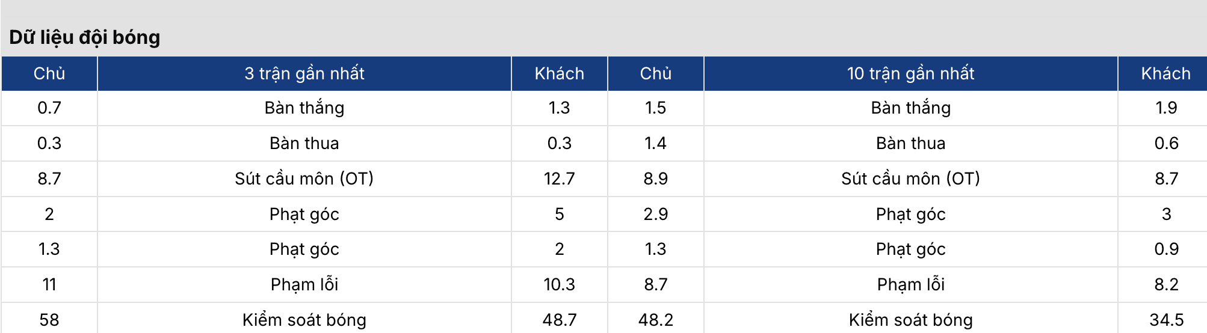Click the "Dữ liệu đội bóng" section heading

85,37
